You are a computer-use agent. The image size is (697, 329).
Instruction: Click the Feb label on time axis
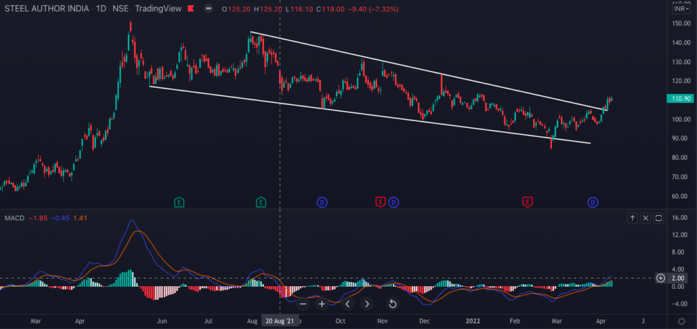515,321
